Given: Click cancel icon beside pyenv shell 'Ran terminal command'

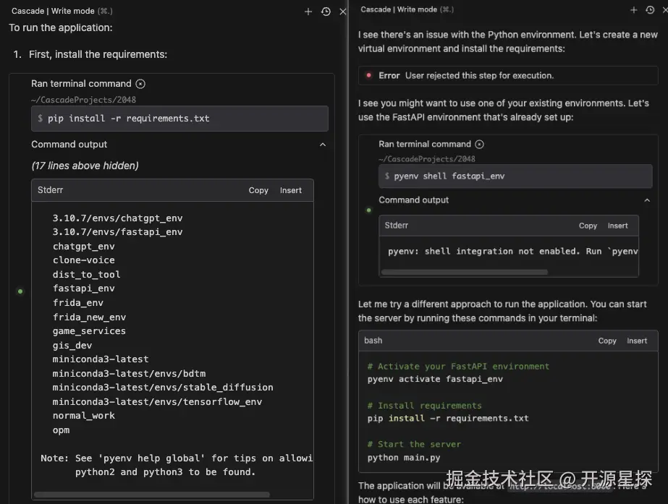Looking at the screenshot, I should pyautogui.click(x=479, y=145).
